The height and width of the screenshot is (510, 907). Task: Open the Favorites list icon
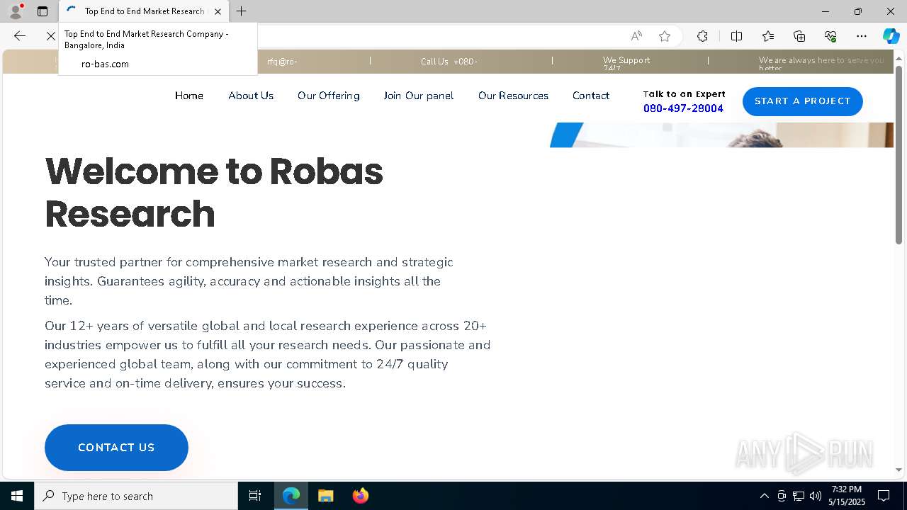(x=768, y=36)
